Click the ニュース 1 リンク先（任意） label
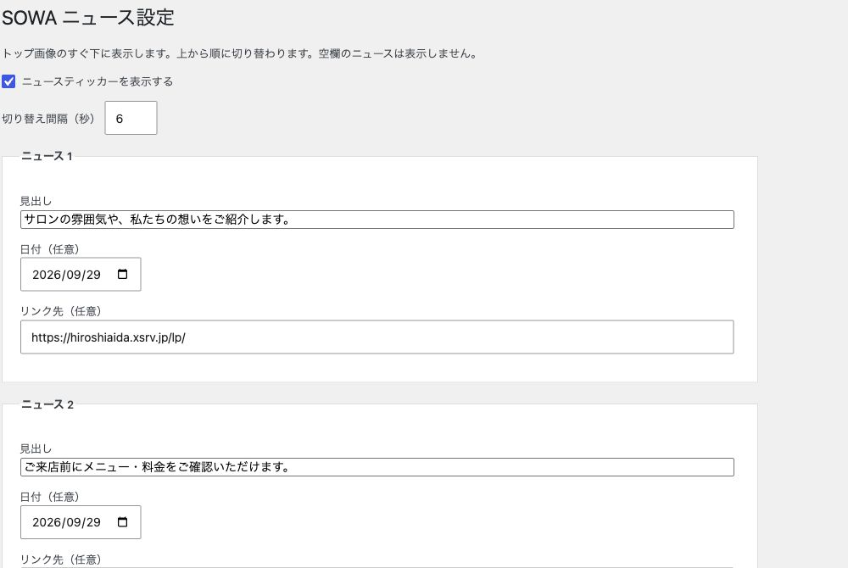848x568 pixels. (x=60, y=311)
